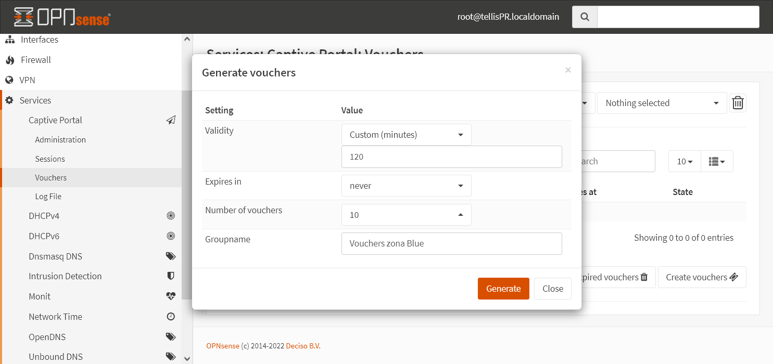Screen dimensions: 773x364
Task: Select the OpenDNS tag icon
Action: click(171, 336)
